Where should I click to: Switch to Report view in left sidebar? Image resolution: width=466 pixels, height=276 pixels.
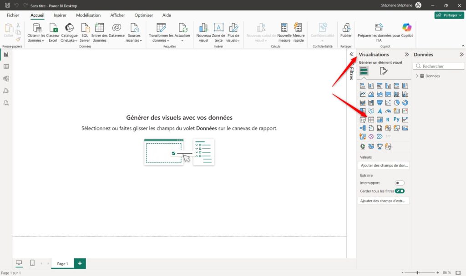click(6, 55)
